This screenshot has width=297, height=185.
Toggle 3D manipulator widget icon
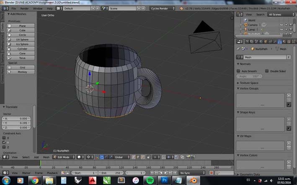pyautogui.click(x=97, y=157)
